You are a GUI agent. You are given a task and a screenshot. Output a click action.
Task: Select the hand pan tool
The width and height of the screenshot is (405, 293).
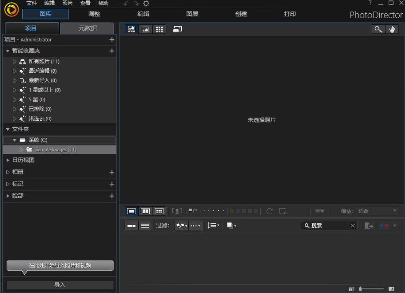point(392,29)
